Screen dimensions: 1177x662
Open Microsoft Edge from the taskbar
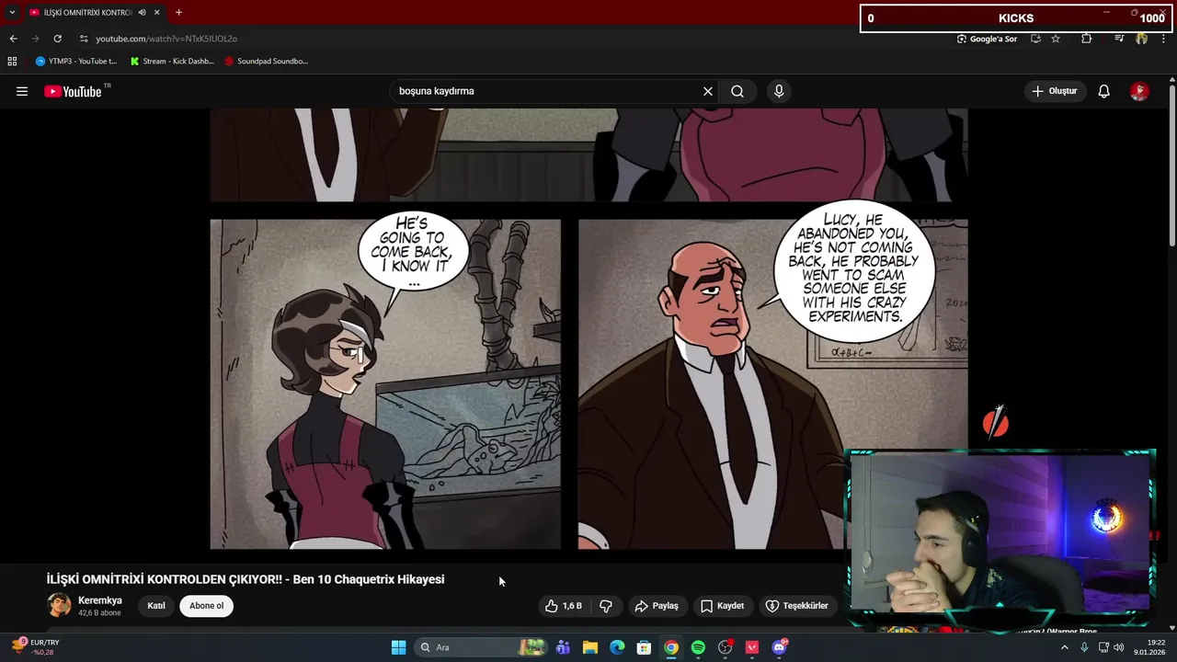pyautogui.click(x=617, y=647)
